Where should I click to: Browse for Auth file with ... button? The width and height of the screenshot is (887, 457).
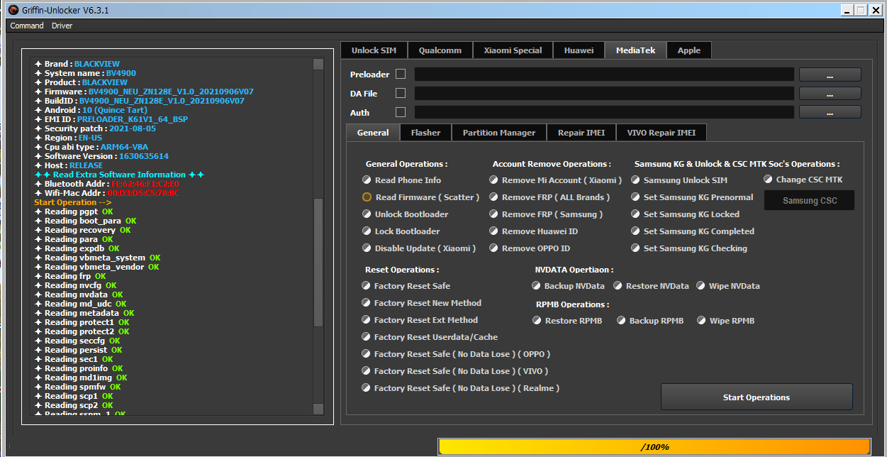click(830, 112)
